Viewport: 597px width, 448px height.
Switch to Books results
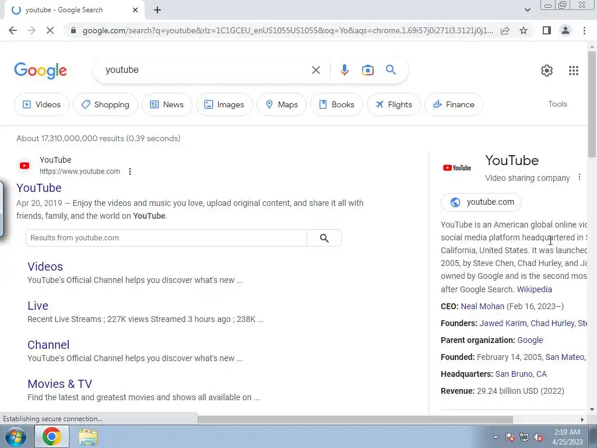pos(336,104)
